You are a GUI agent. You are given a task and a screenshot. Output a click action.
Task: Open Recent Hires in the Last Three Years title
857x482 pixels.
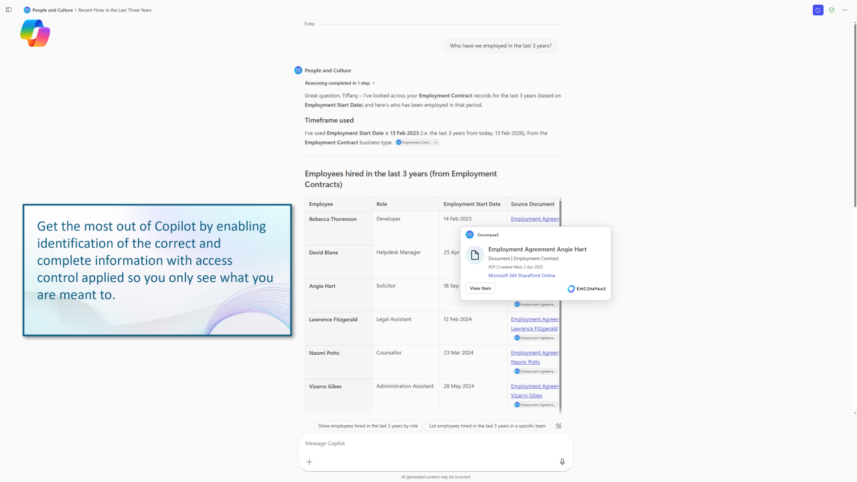pos(114,10)
